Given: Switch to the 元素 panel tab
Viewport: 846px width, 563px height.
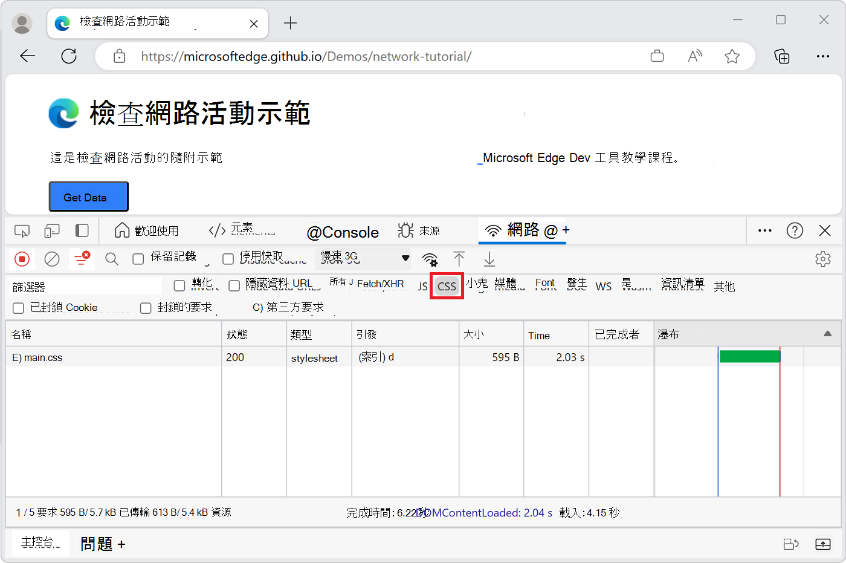Looking at the screenshot, I should coord(241,230).
